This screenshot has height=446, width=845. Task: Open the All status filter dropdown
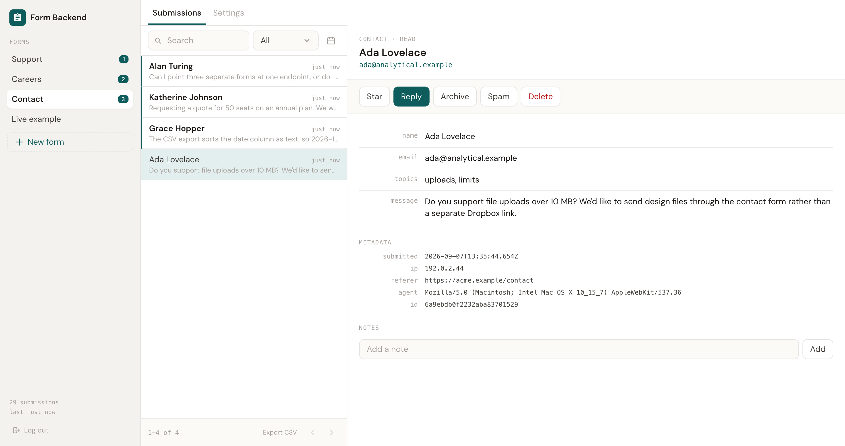[285, 40]
